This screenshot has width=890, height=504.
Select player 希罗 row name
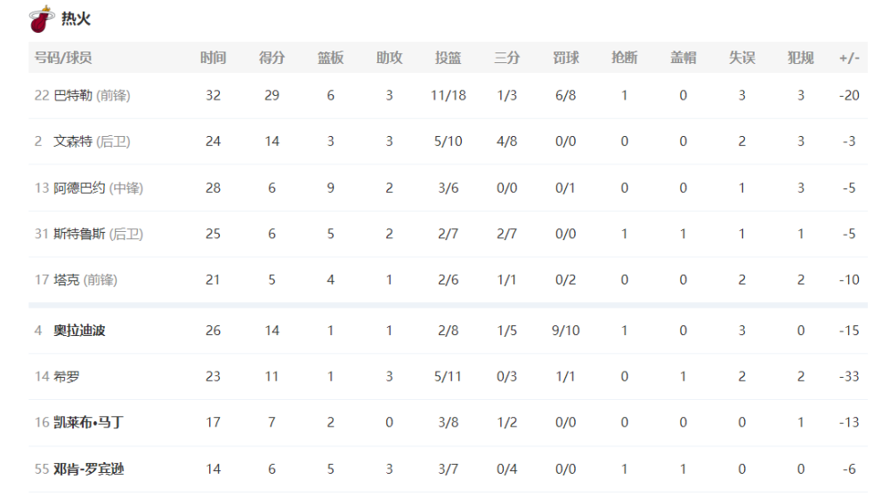(67, 376)
